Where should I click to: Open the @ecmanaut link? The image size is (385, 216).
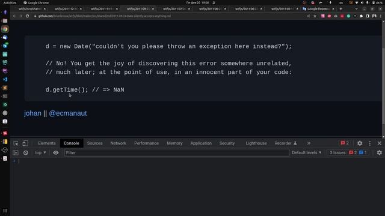click(68, 113)
